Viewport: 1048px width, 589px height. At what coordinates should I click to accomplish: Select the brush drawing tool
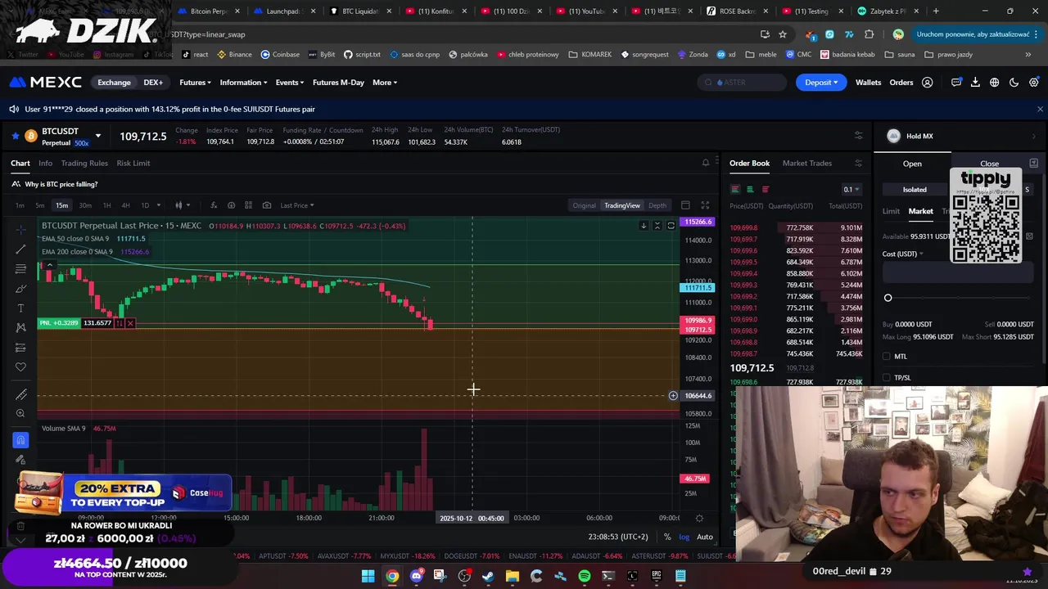click(20, 288)
